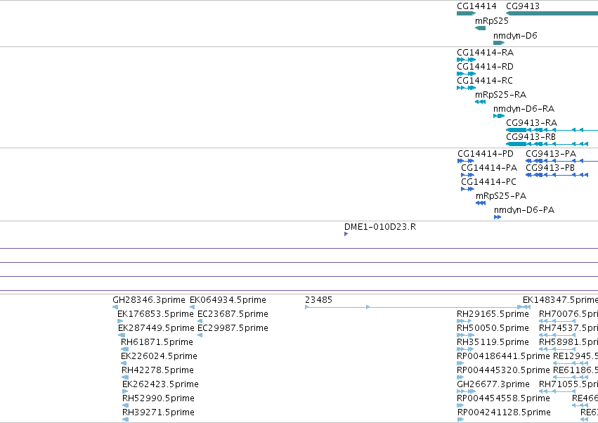Click the DME1-010D23.R label
598x423 pixels.
coord(380,227)
